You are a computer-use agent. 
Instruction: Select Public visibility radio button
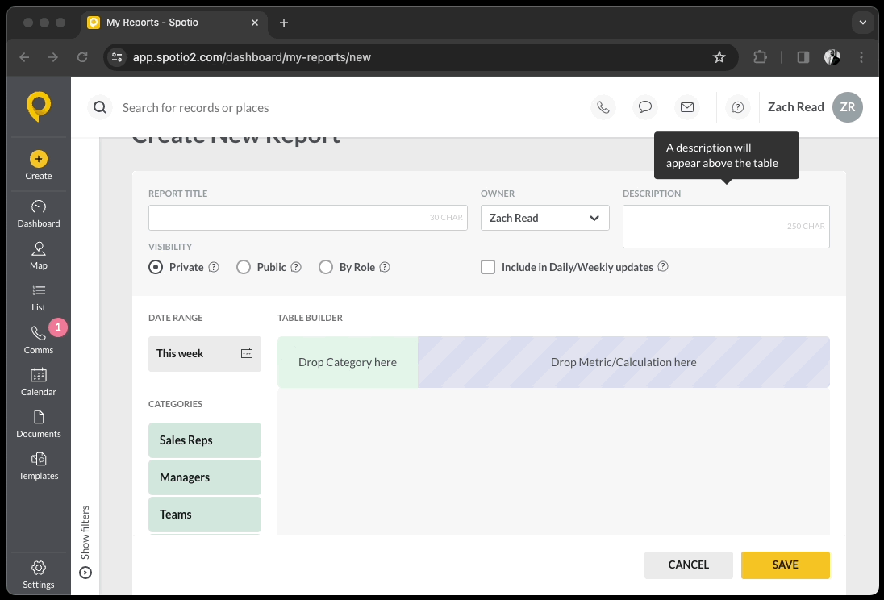click(x=244, y=267)
